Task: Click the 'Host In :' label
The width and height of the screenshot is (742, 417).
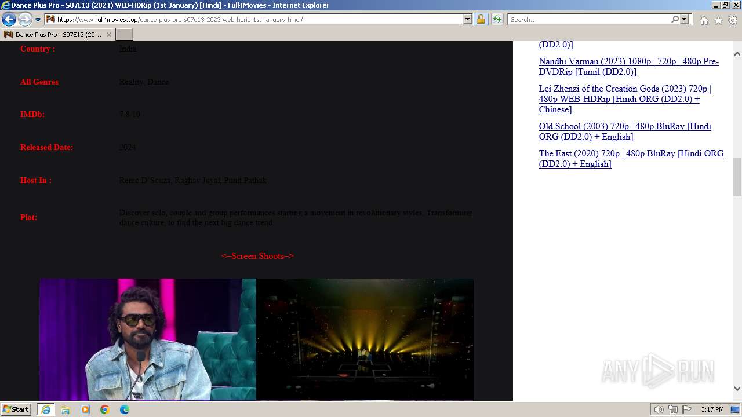Action: (36, 180)
